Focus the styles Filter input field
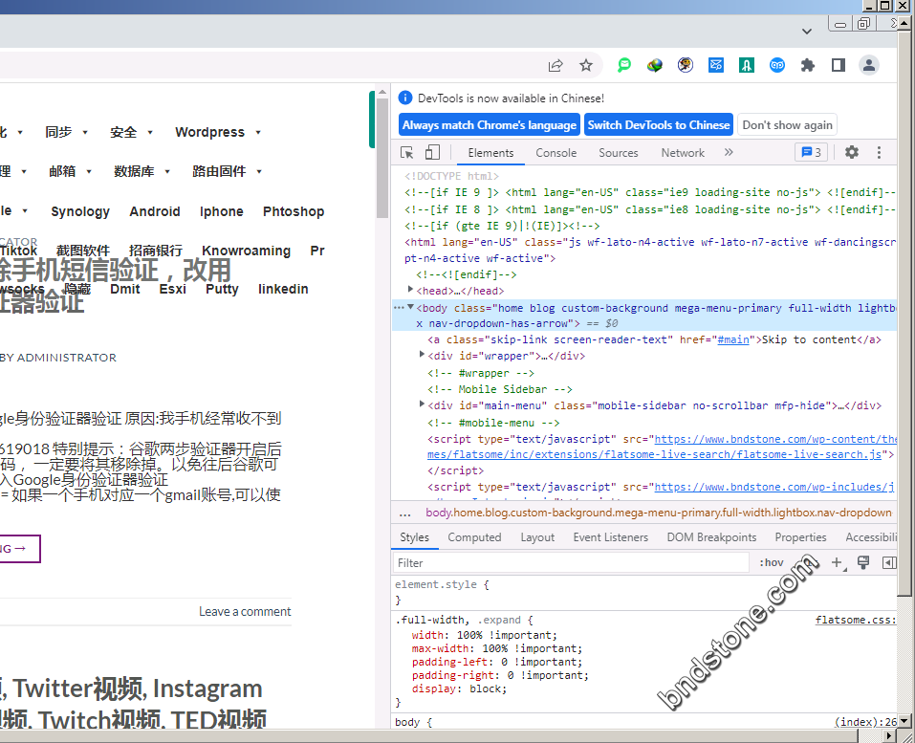915x743 pixels. (x=569, y=563)
